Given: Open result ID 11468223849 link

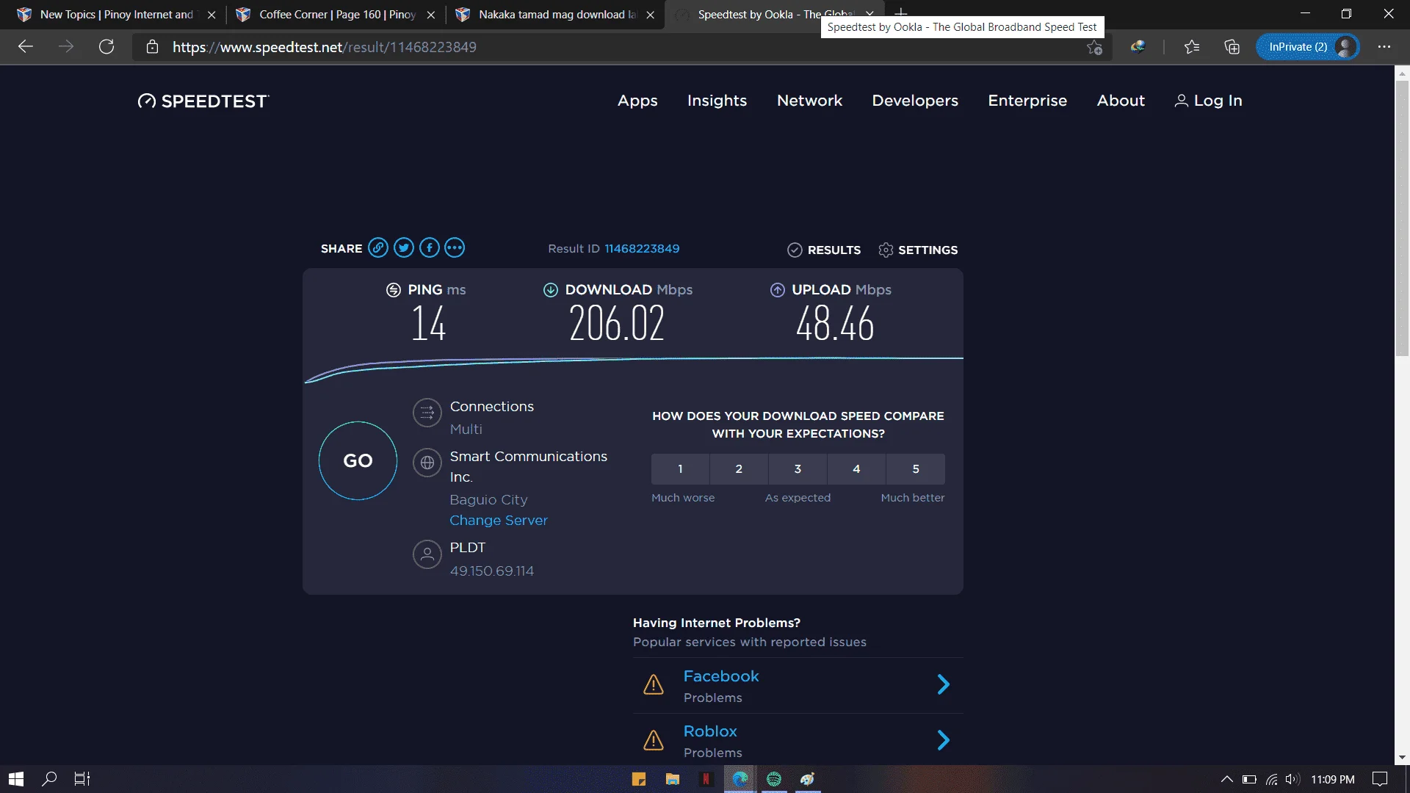Looking at the screenshot, I should coord(642,249).
